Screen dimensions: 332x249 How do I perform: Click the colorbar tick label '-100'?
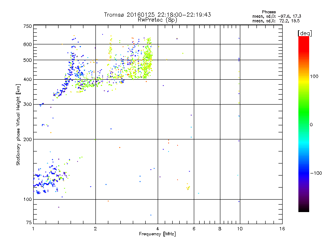click(316, 173)
